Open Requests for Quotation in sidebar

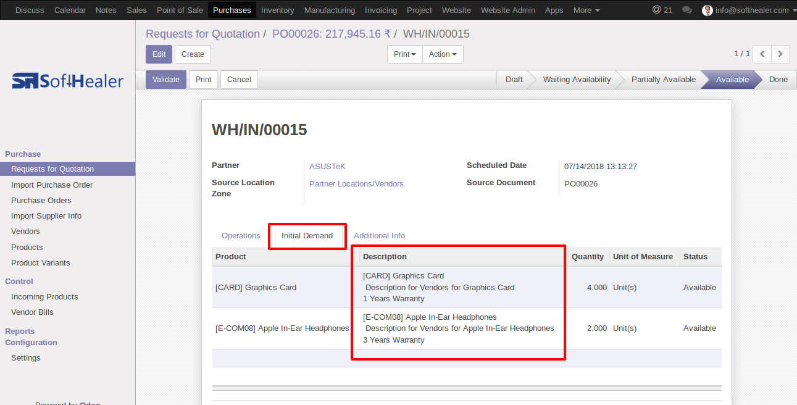click(x=67, y=169)
